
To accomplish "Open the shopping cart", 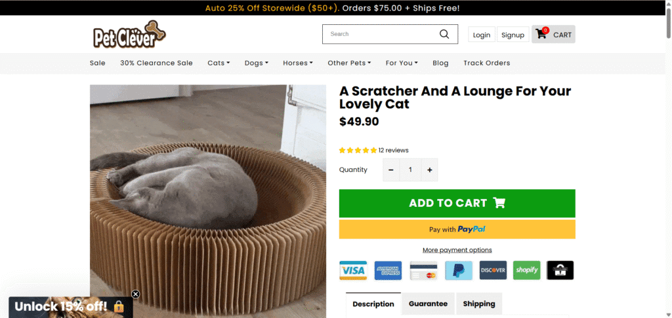I will (x=554, y=35).
